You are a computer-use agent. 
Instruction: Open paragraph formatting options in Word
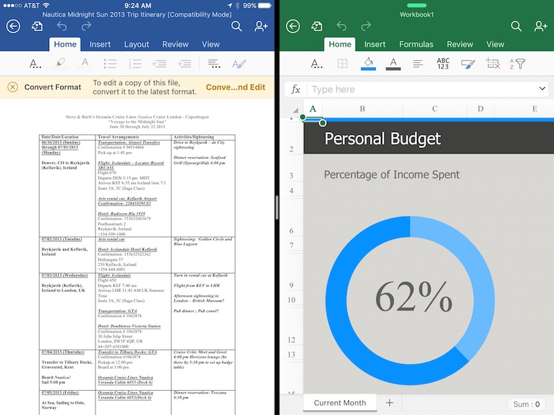[214, 64]
